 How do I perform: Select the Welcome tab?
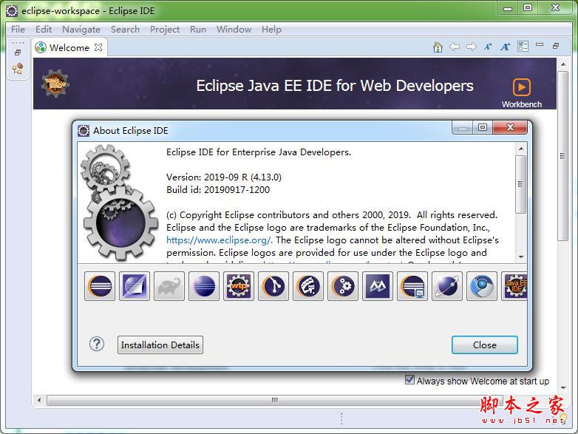(69, 47)
